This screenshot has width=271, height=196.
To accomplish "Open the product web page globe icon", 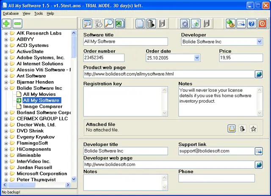I will (x=259, y=74).
